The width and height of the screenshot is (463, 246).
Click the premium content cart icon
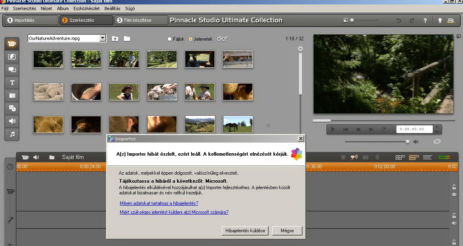[450, 21]
